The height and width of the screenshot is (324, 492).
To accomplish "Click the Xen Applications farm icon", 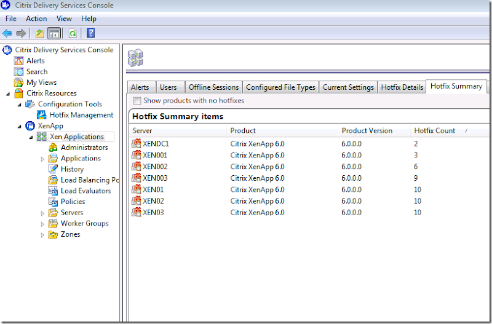I will pyautogui.click(x=41, y=136).
